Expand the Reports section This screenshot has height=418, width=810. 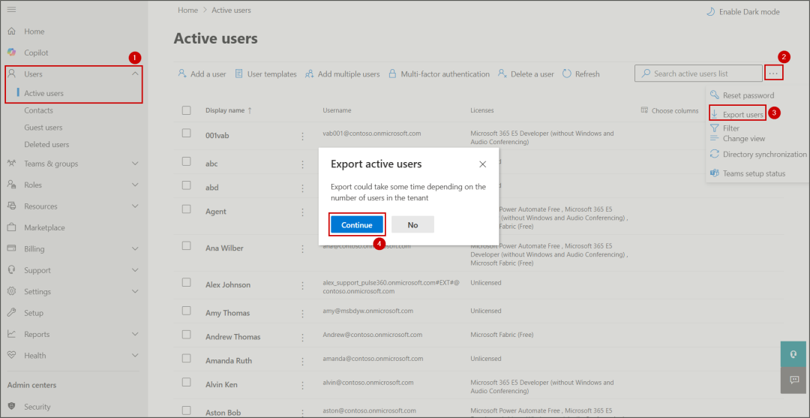[135, 334]
